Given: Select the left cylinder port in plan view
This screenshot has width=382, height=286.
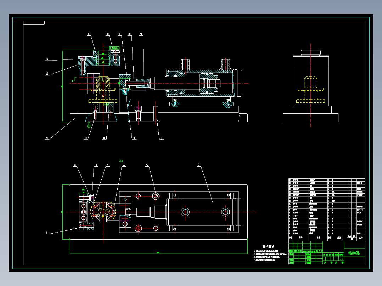Looking at the screenshot, I should [185, 212].
